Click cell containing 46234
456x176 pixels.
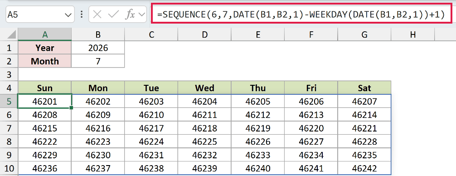[311, 155]
